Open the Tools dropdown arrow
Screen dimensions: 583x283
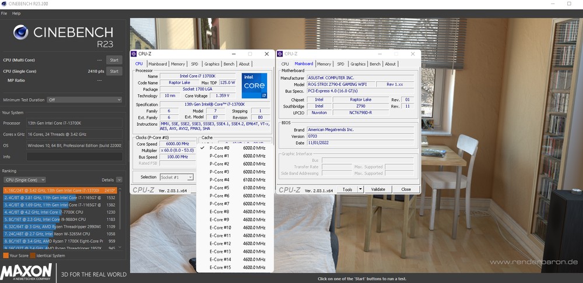[360, 189]
